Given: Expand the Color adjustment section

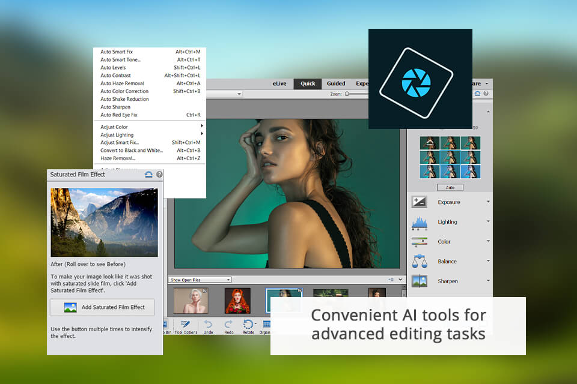Looking at the screenshot, I should 488,241.
